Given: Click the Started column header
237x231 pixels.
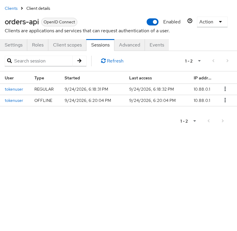Looking at the screenshot, I should (x=72, y=78).
